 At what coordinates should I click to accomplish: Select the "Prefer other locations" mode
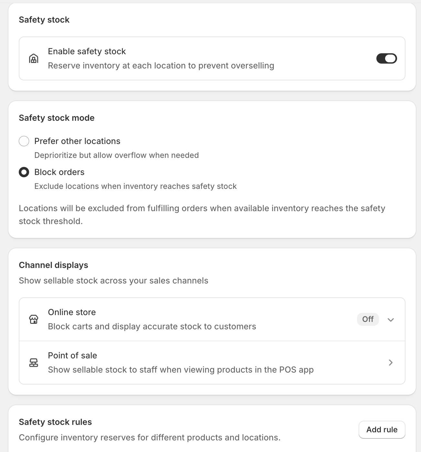click(24, 141)
